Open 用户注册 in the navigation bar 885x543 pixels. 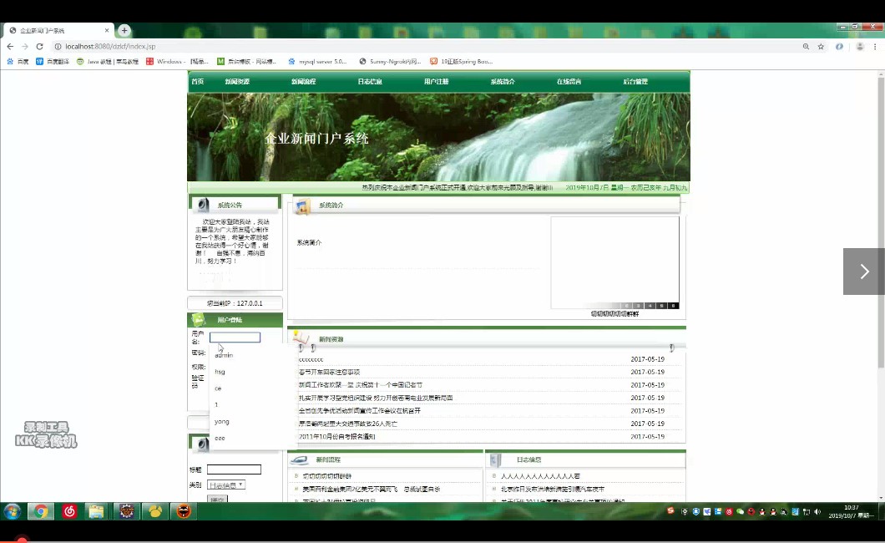pyautogui.click(x=437, y=82)
